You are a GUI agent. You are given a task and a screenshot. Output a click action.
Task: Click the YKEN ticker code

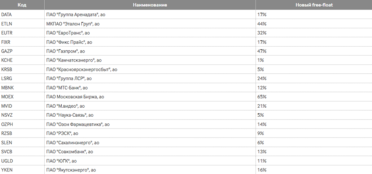[x=7, y=170]
